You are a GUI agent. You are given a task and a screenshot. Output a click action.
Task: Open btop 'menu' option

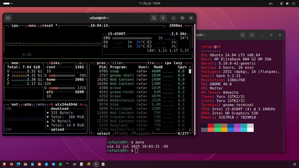click(x=31, y=26)
